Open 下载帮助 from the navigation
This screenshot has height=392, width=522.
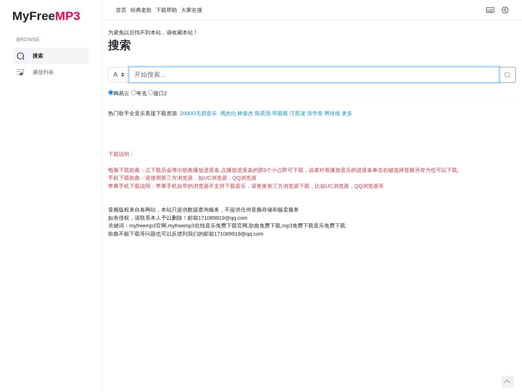(x=166, y=10)
